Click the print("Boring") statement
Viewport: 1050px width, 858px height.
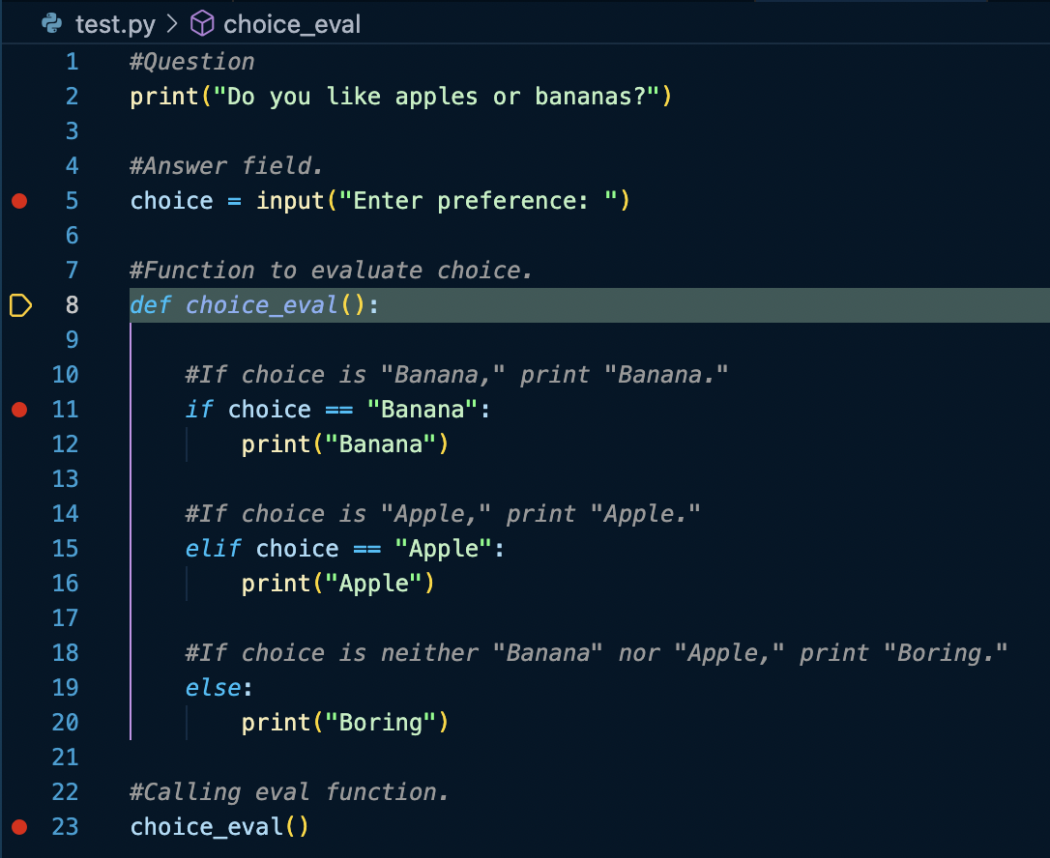(344, 723)
